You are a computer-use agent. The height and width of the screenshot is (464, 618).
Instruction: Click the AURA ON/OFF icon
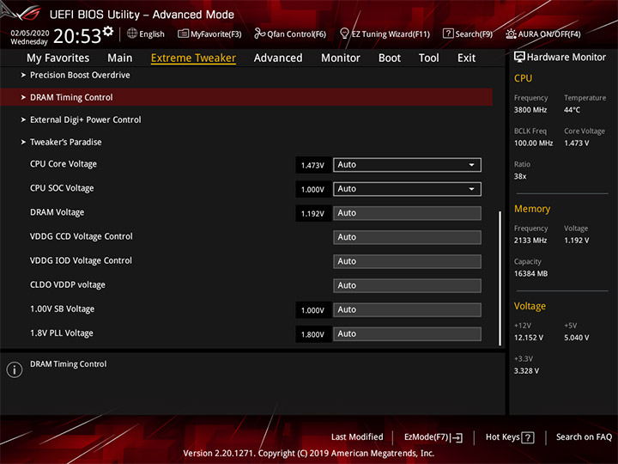point(511,34)
